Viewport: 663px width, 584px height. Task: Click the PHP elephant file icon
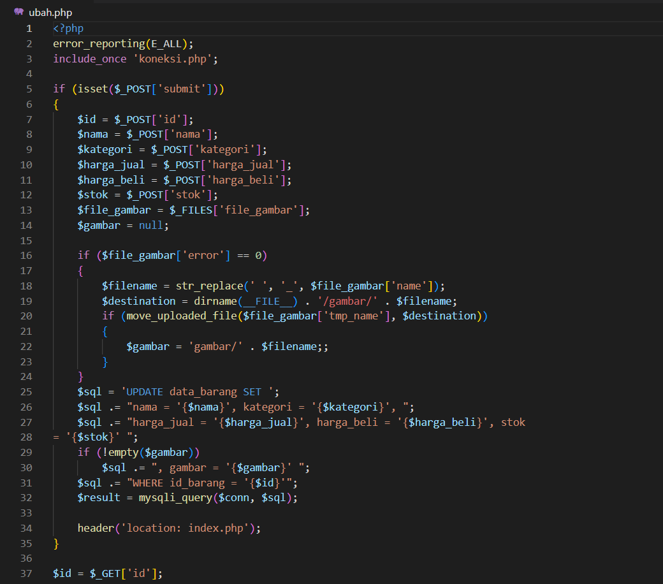[x=19, y=12]
